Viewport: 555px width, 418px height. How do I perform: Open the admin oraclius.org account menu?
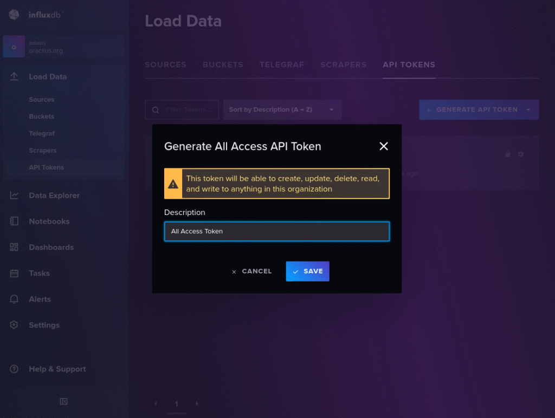(64, 47)
